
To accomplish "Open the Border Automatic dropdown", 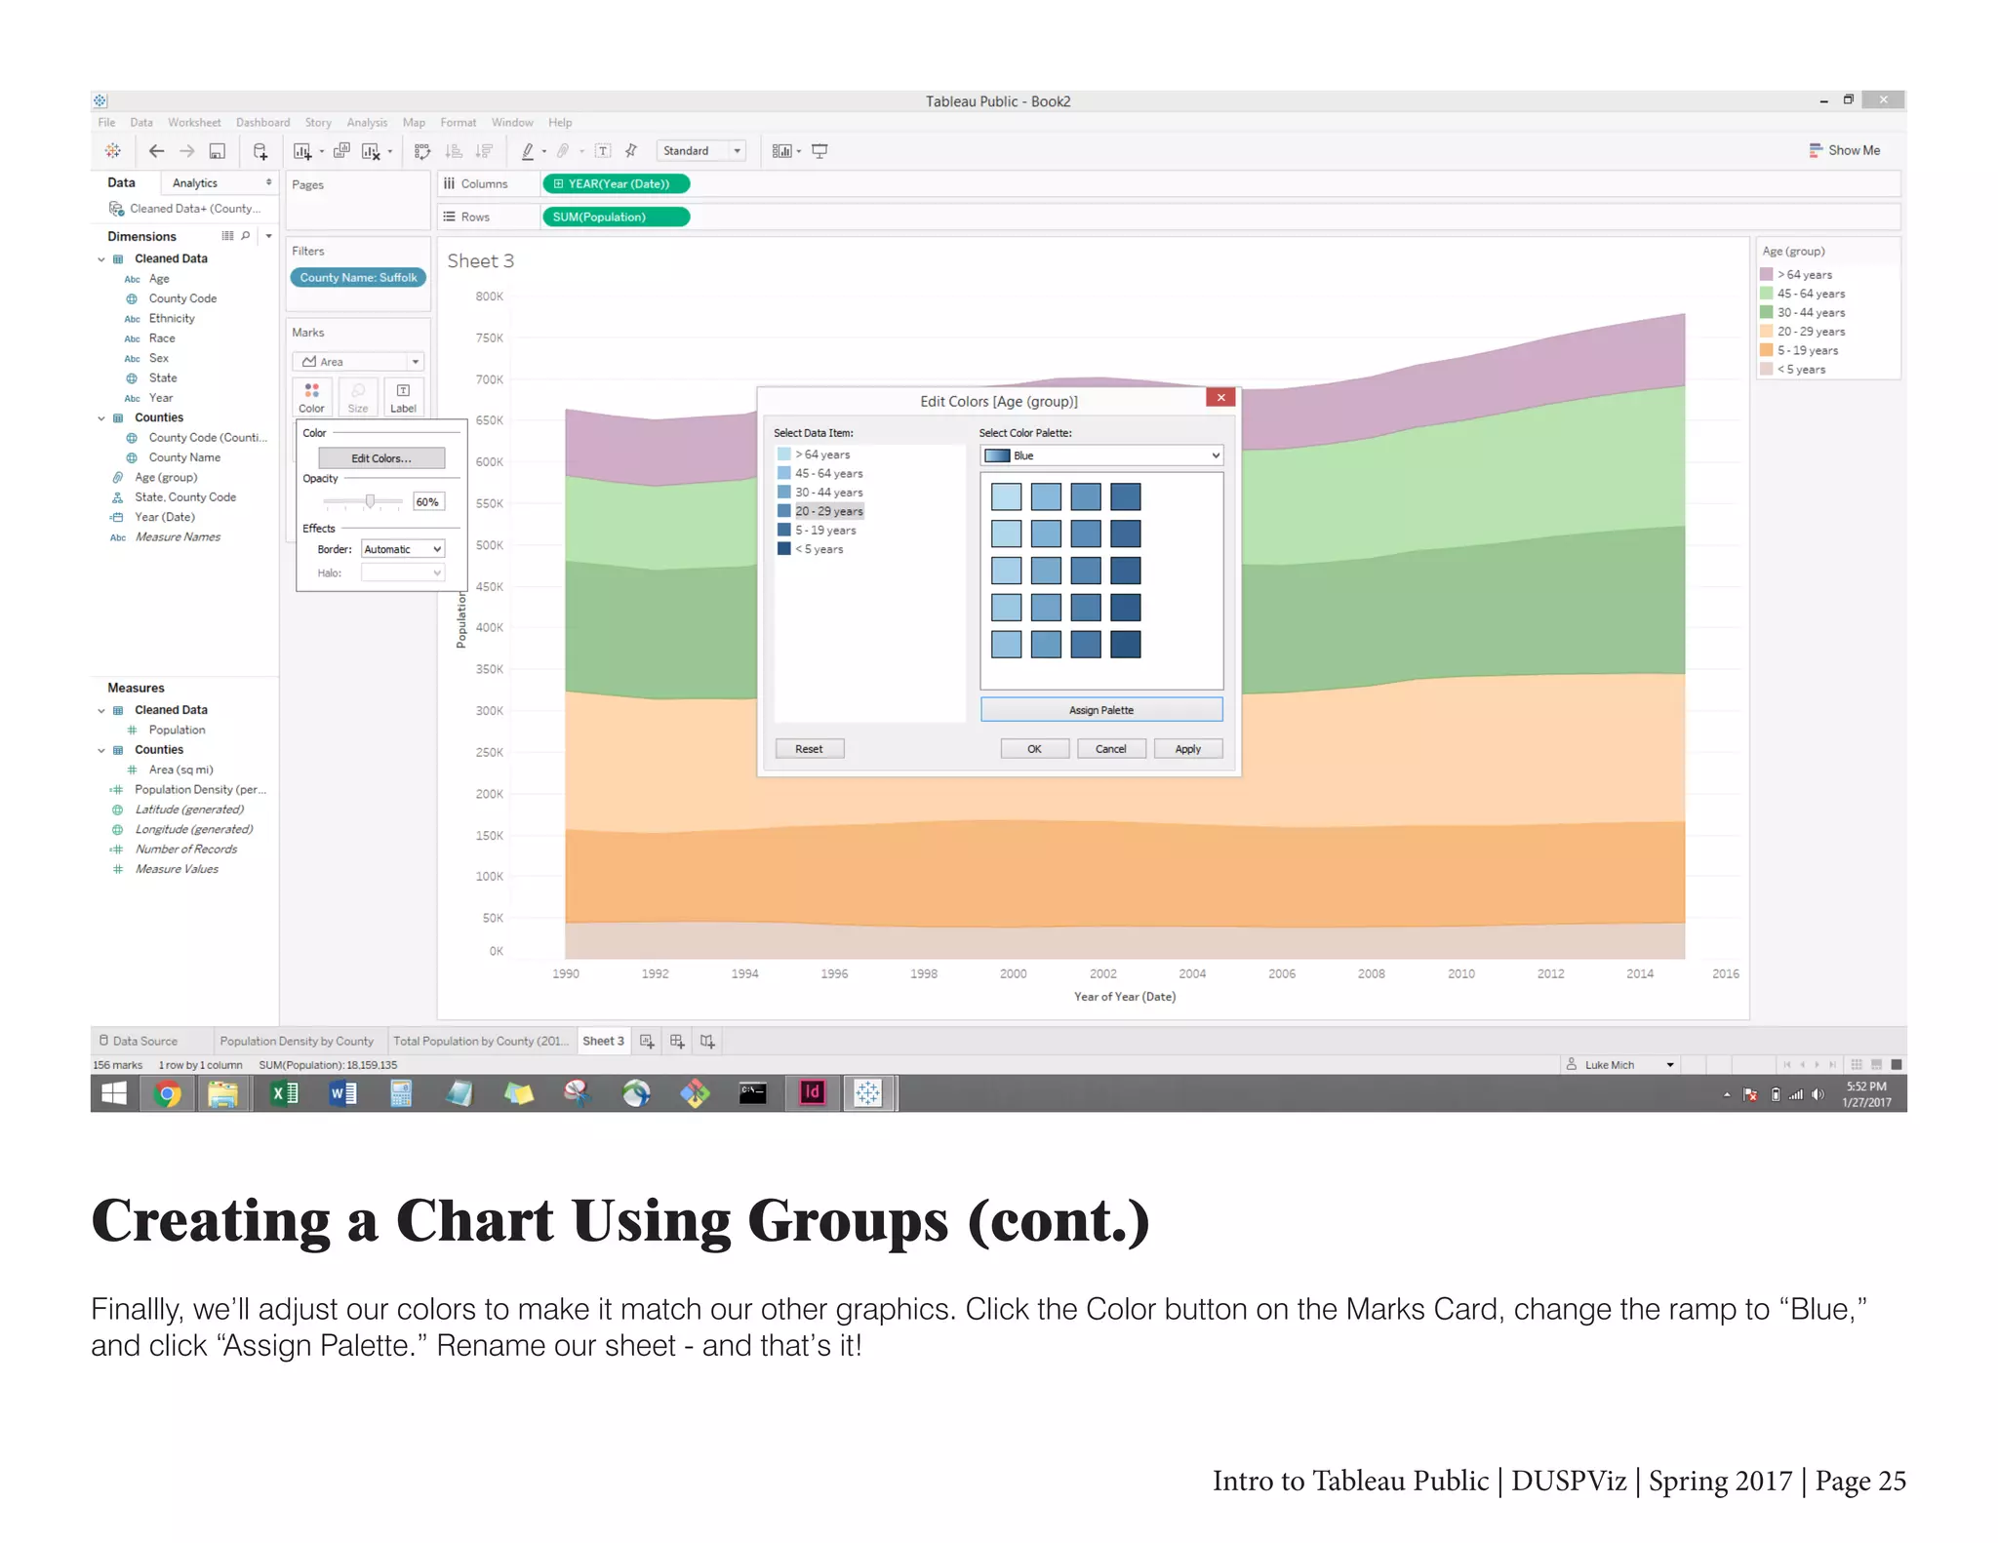I will (403, 549).
